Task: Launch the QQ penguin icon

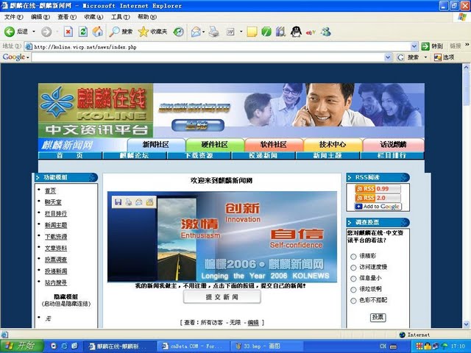Action: coord(296,32)
